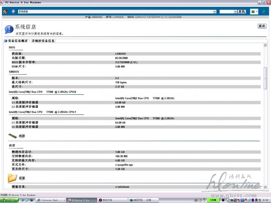Open the 捕捉预览 taskbar button
The width and height of the screenshot is (271, 203).
pos(143,200)
